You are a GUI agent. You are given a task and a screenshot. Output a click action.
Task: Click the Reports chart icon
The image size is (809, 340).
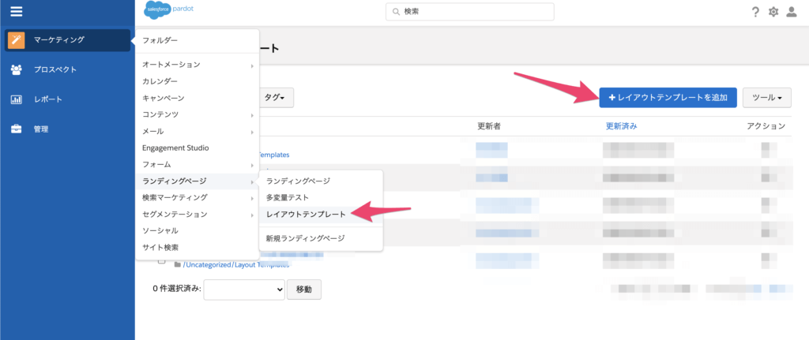tap(16, 99)
